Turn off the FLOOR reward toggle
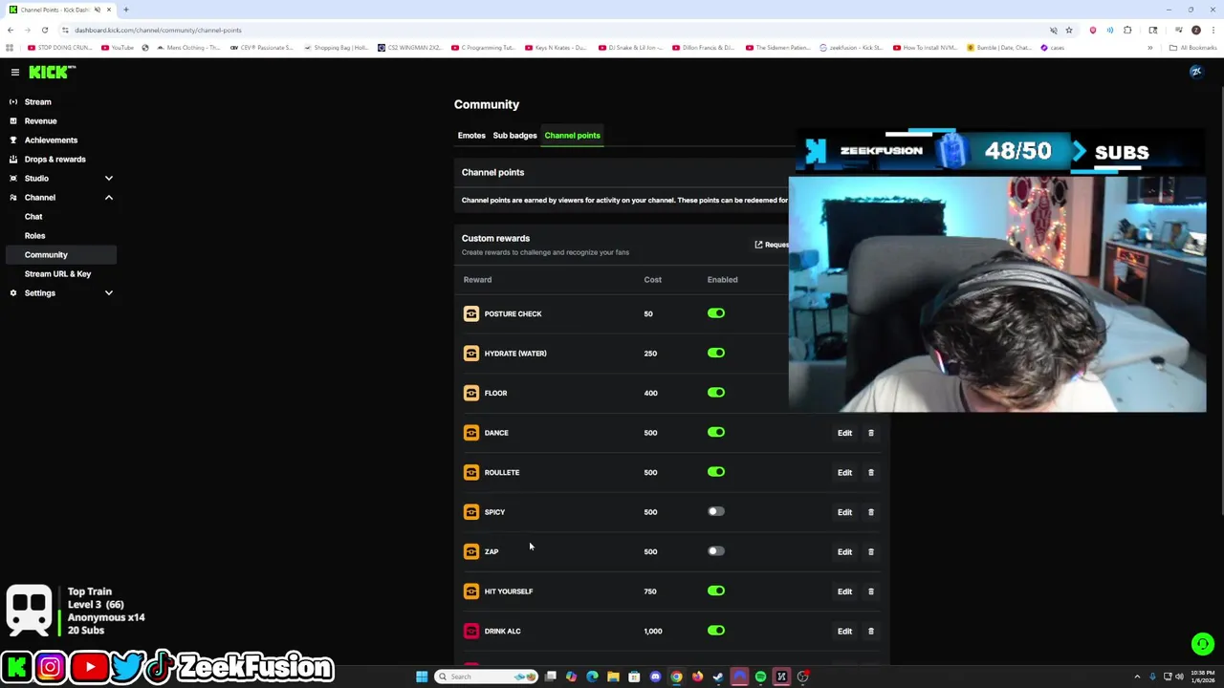This screenshot has height=688, width=1224. click(716, 392)
